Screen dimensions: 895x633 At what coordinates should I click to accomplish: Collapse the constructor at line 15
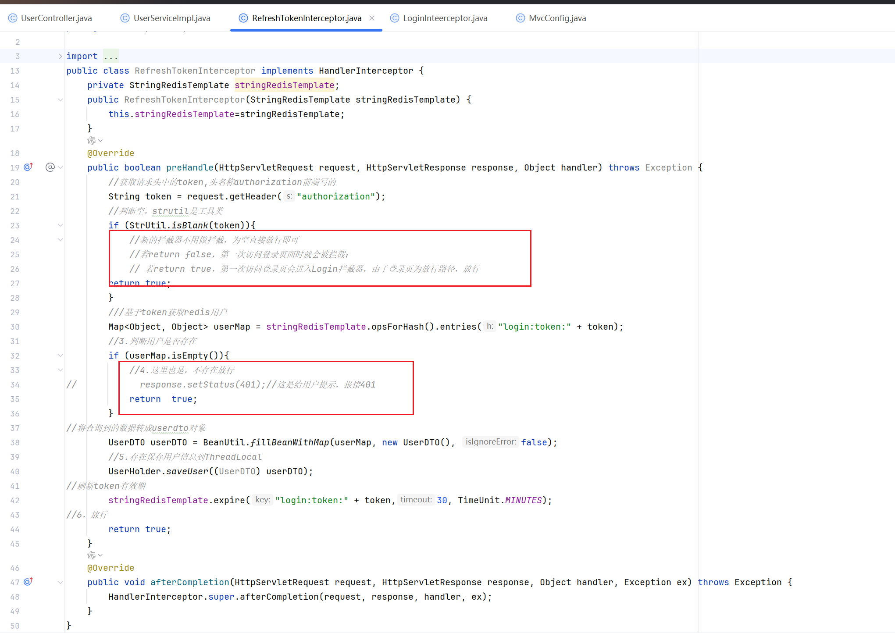click(61, 100)
